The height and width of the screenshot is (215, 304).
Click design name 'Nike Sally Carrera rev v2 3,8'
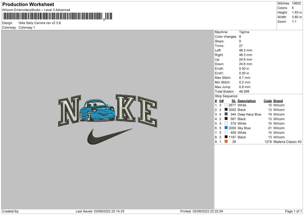40,23
